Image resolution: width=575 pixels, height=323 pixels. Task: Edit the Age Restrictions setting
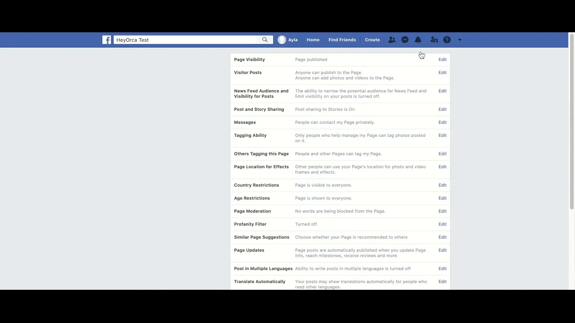pyautogui.click(x=442, y=198)
